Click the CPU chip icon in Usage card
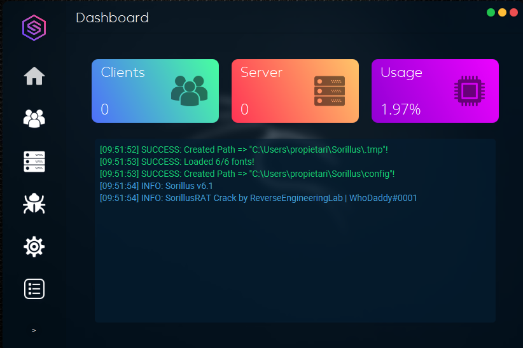 [x=470, y=91]
